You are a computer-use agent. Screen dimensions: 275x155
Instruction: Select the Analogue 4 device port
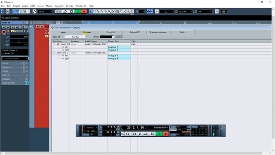(x=119, y=59)
